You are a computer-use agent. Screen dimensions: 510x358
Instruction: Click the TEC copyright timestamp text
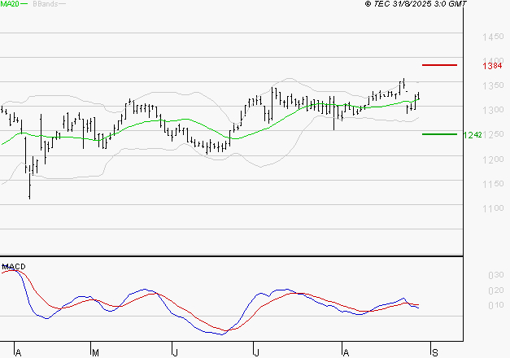416,4
